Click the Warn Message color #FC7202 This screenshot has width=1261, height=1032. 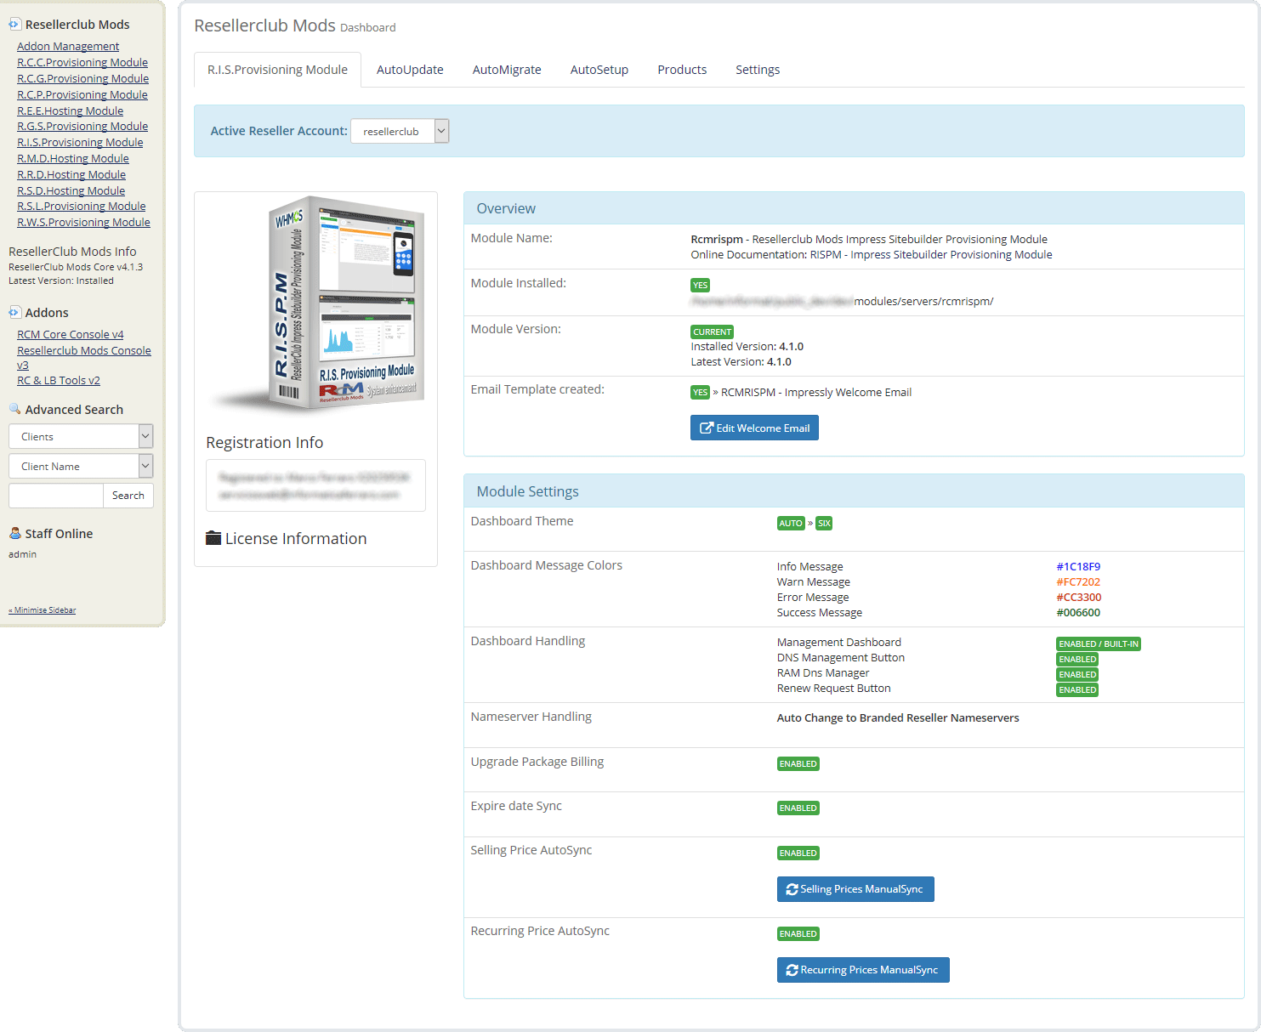[1078, 582]
